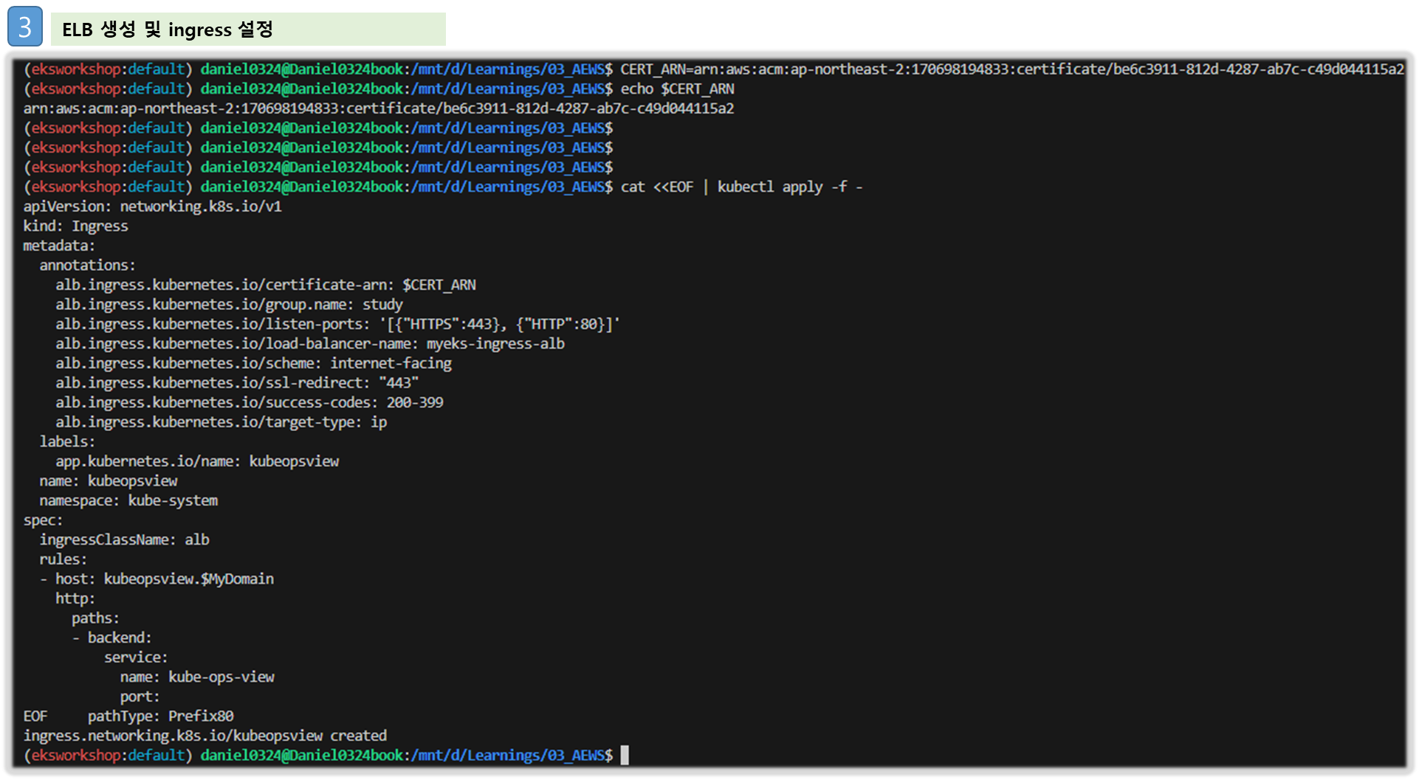Screen dimensions: 1419x780
Task: Click the 'metadata:' line
Action: click(59, 246)
